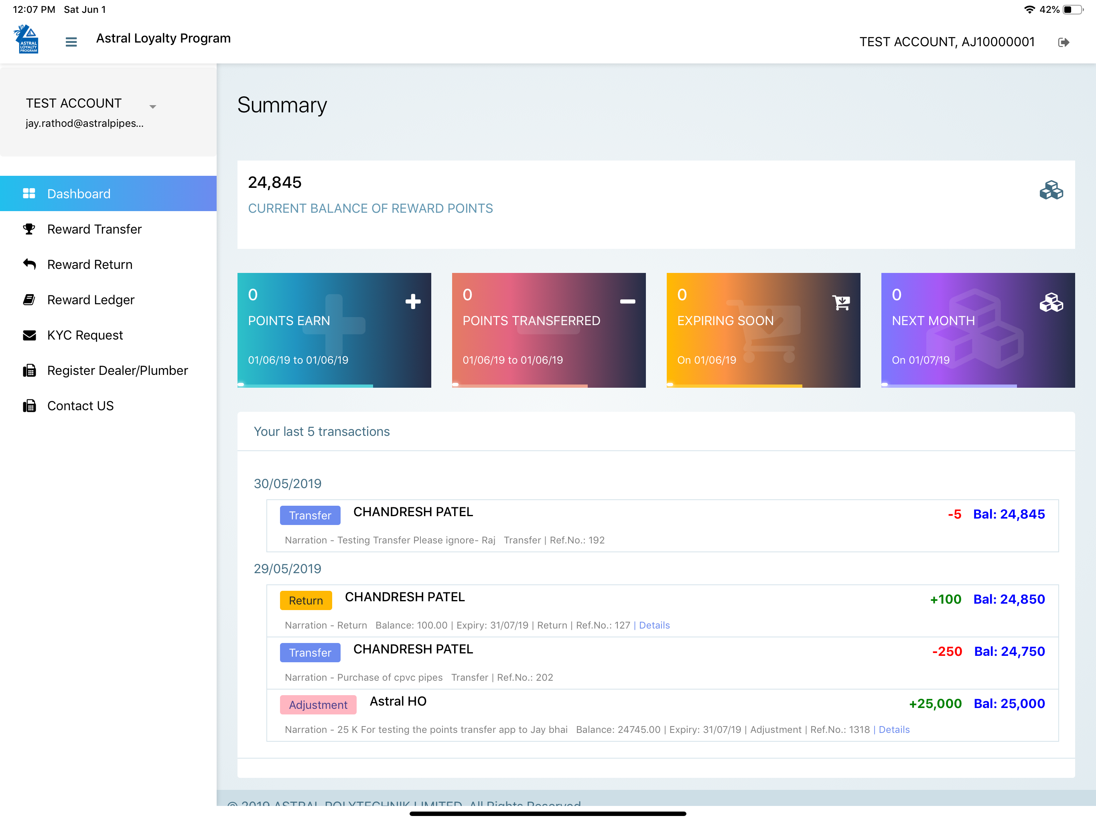This screenshot has height=822, width=1096.
Task: Click the Reward Ledger book icon
Action: [x=29, y=299]
